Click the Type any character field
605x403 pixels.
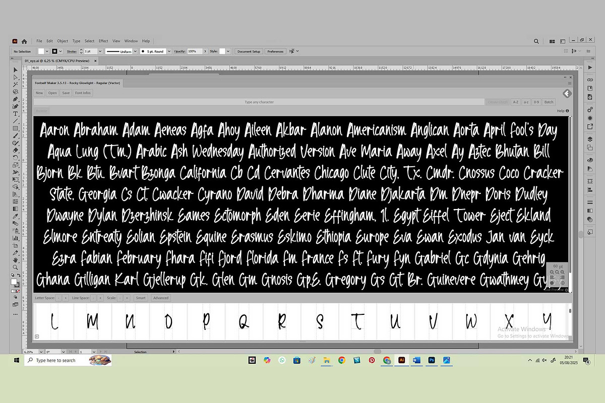pyautogui.click(x=259, y=102)
